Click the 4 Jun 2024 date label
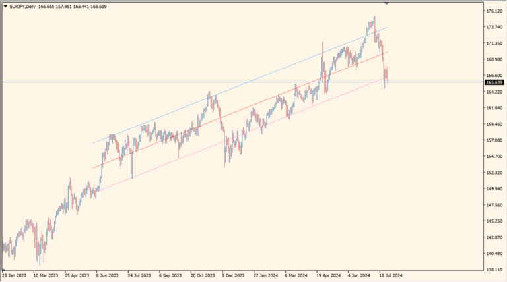 point(359,275)
